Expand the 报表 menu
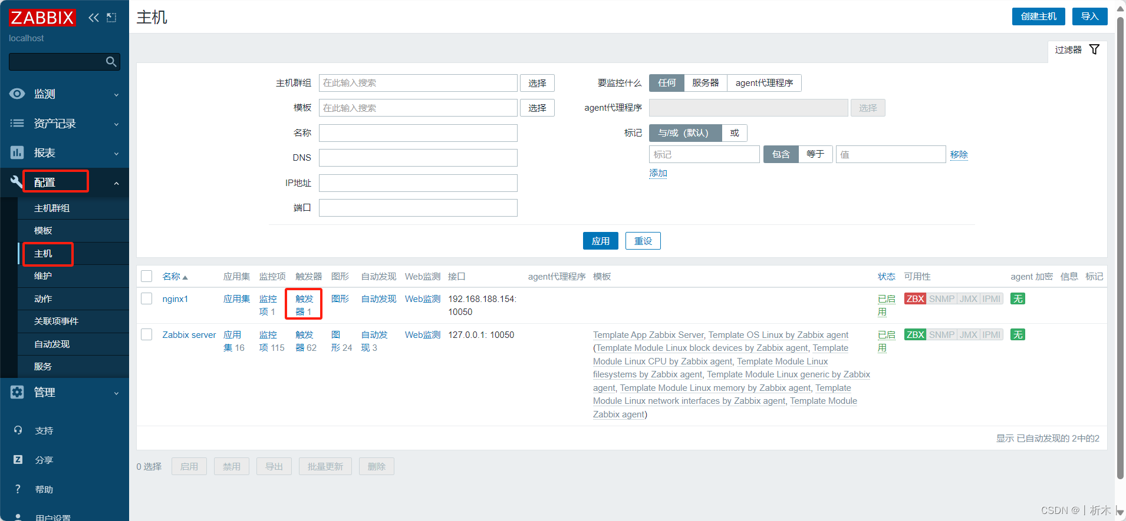 (x=117, y=154)
